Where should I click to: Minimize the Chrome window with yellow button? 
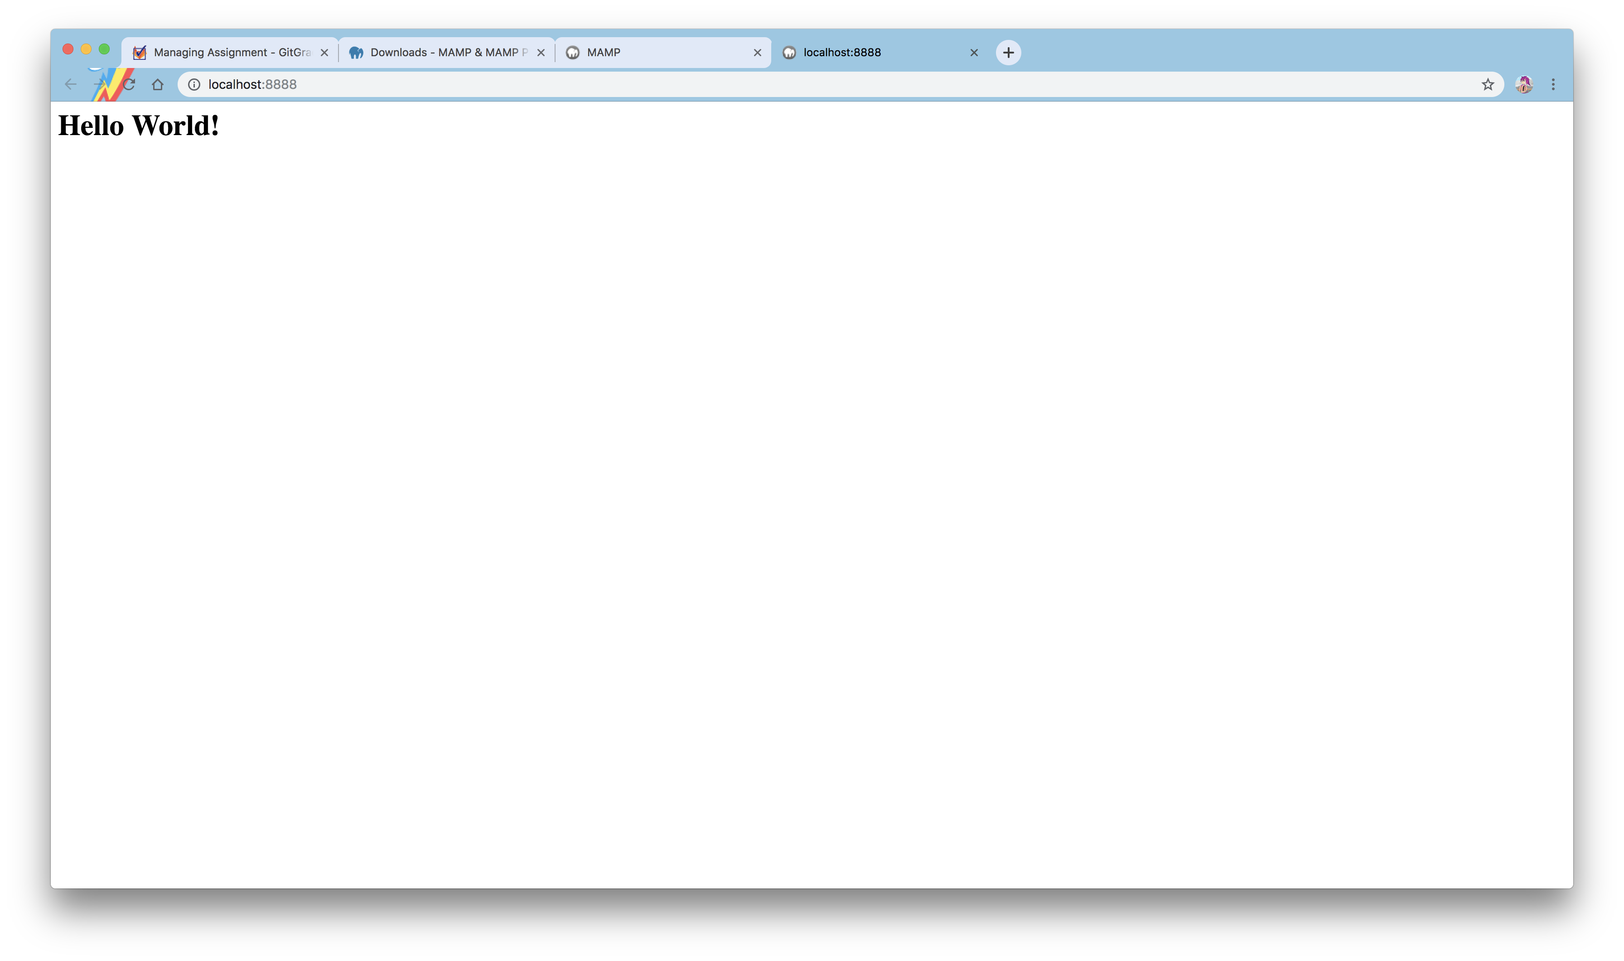(x=86, y=49)
